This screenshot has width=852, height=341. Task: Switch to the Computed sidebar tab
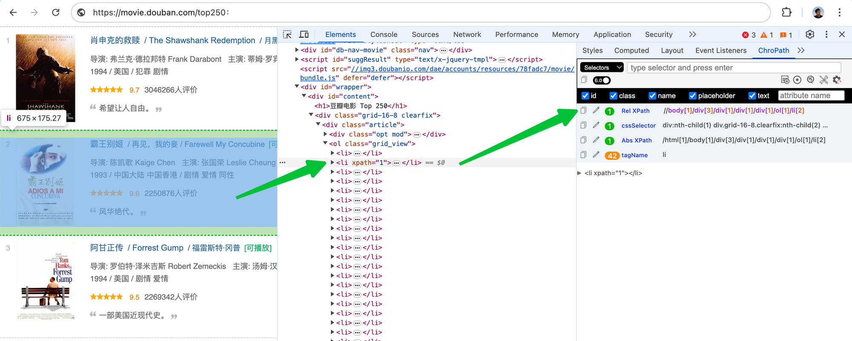[x=632, y=50]
